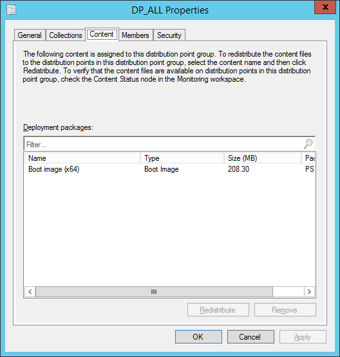This screenshot has width=340, height=357.
Task: Close the DP_ALL Properties dialog
Action: (325, 7)
